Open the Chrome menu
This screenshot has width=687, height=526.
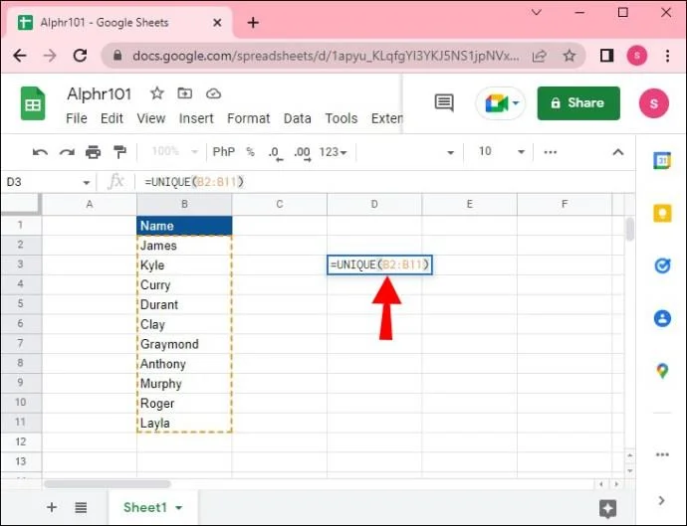(667, 56)
